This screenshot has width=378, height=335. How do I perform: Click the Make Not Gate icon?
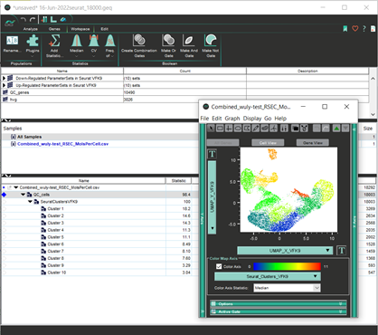pos(211,40)
